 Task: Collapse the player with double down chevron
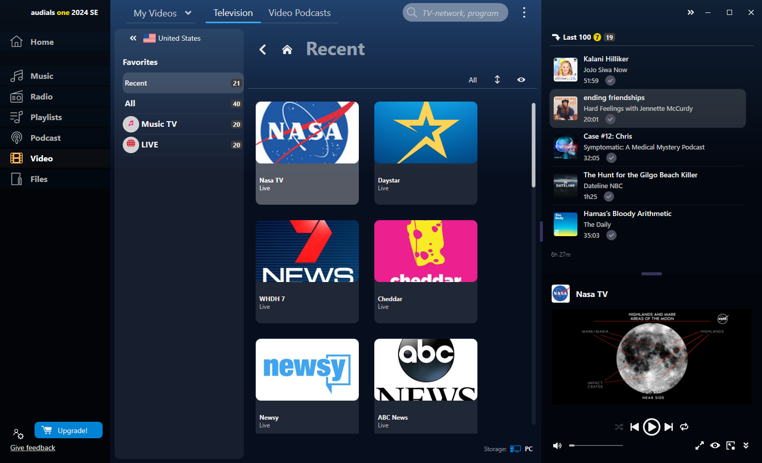point(746,445)
